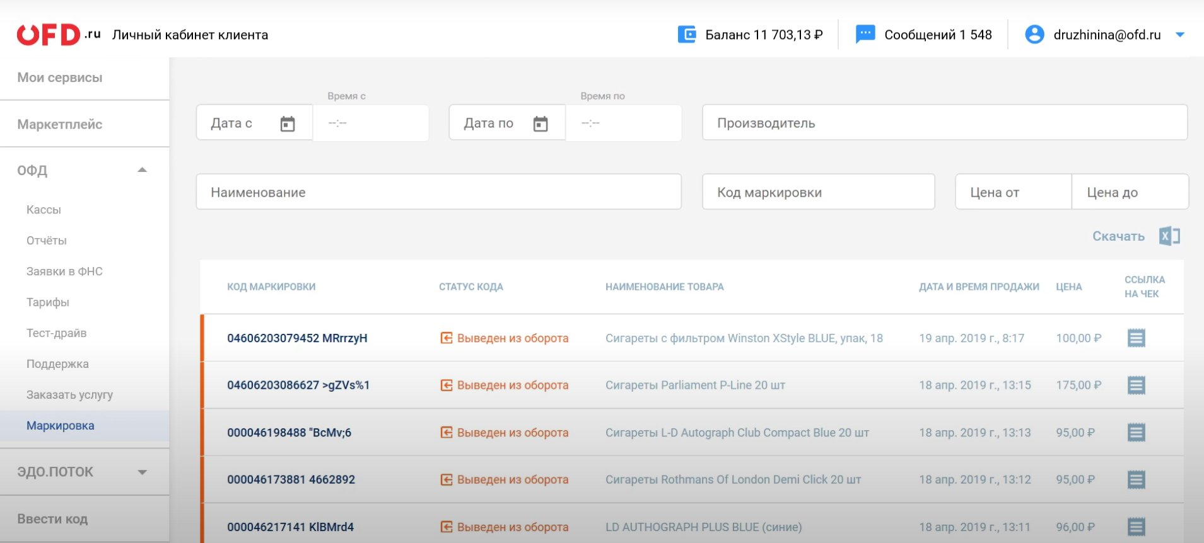Open receipt icon for Parliament P-Line row

(1136, 386)
